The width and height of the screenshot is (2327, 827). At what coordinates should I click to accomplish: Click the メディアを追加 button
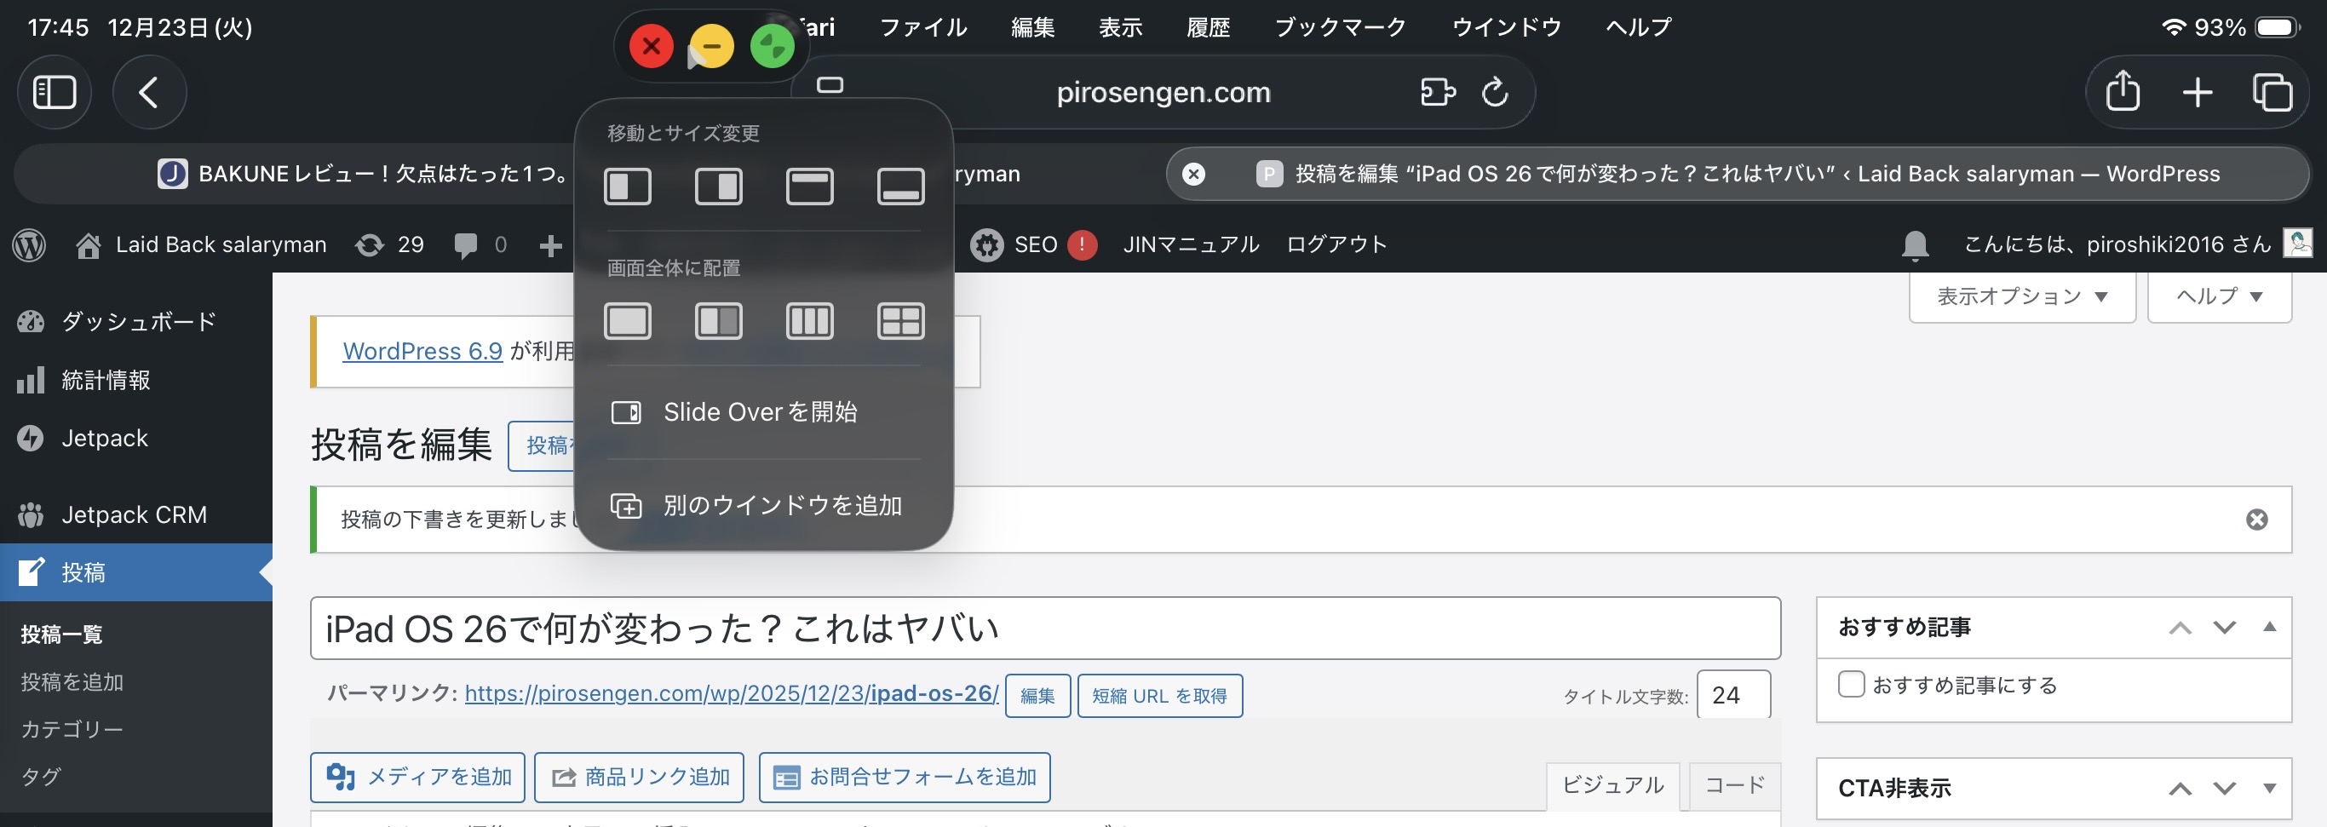tap(417, 777)
